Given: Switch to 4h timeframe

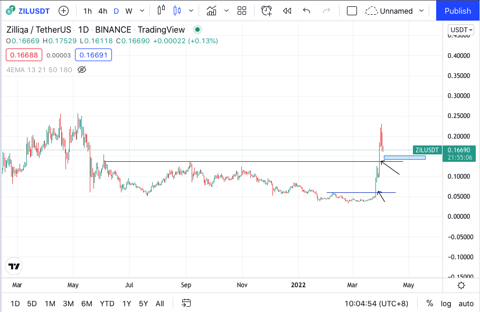Looking at the screenshot, I should (x=103, y=11).
